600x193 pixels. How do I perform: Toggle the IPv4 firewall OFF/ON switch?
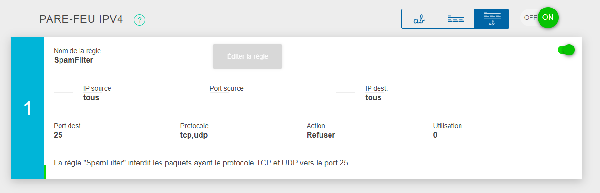tap(540, 18)
